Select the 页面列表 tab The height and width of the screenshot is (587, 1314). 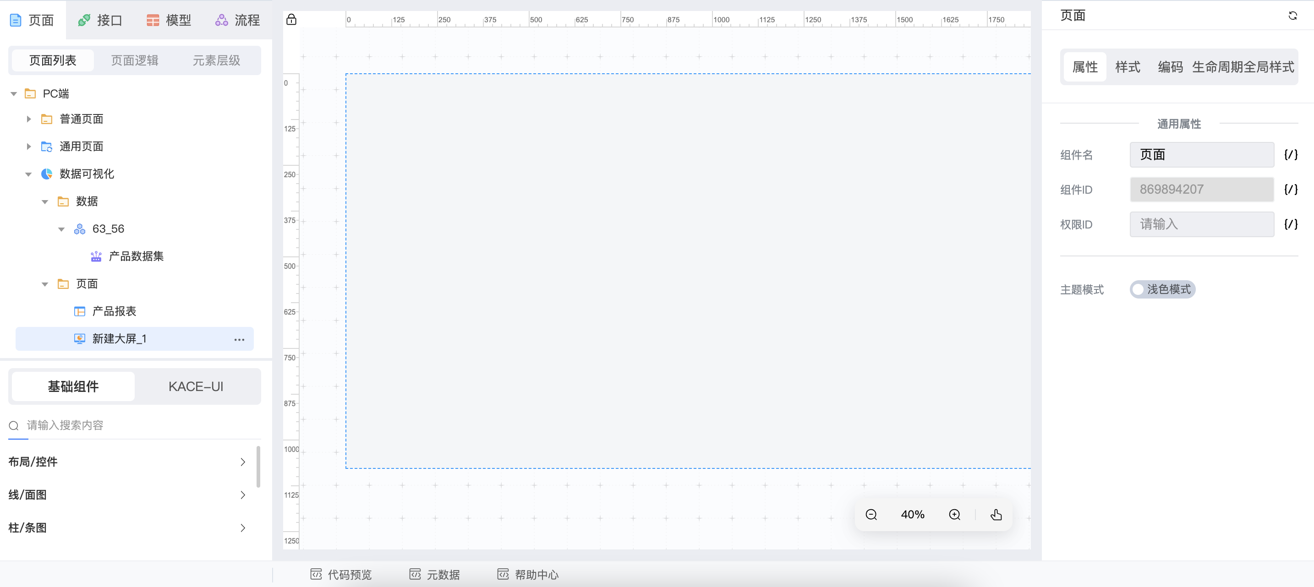pos(53,61)
